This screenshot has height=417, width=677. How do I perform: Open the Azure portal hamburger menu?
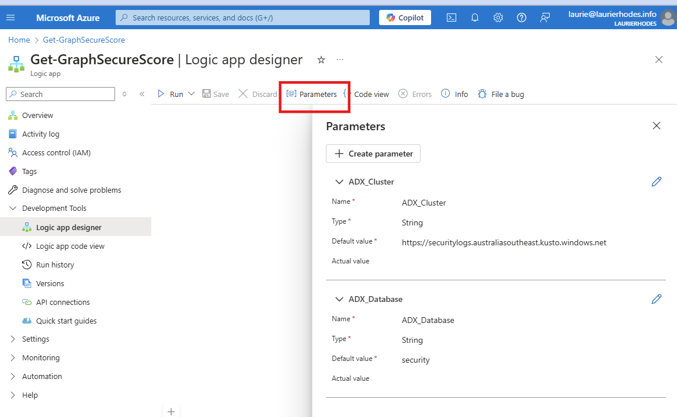[x=11, y=18]
